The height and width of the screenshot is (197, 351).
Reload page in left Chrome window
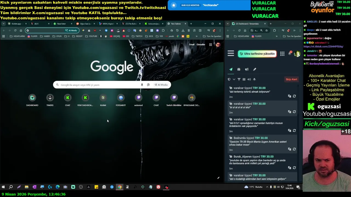tap(15, 30)
